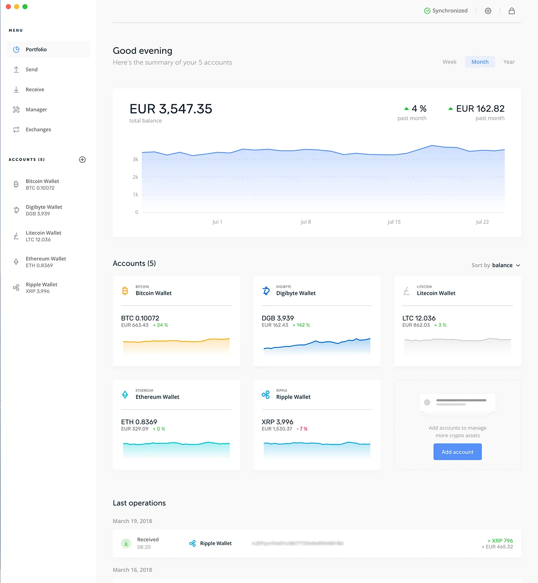Screen dimensions: 538x583
Task: Switch chart range to Week
Action: 449,62
